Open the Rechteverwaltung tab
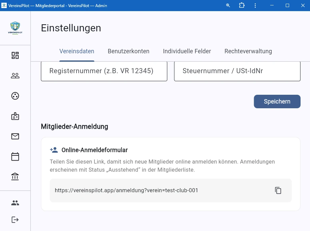Image resolution: width=310 pixels, height=231 pixels. tap(248, 51)
